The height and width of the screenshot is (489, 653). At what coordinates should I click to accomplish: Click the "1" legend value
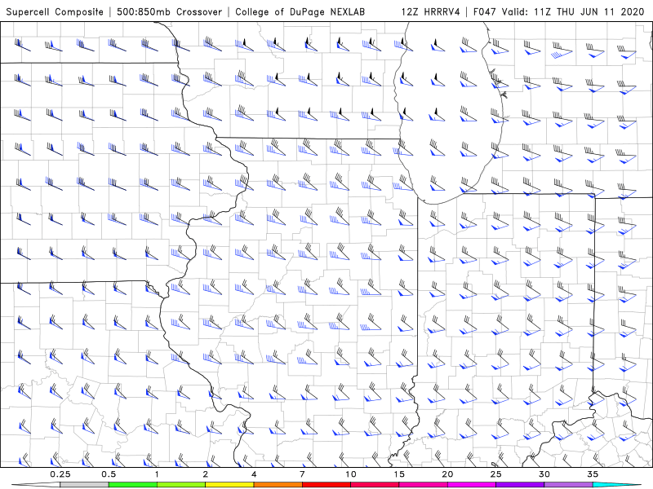(x=157, y=474)
